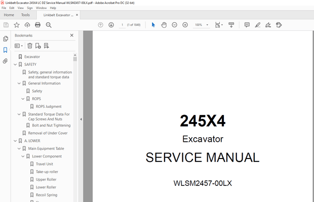Activate the Selection arrow tool

tap(153, 25)
